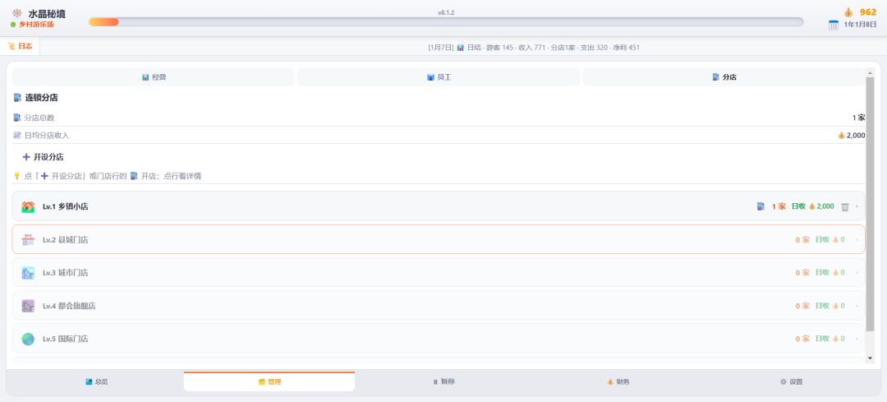Screen dimensions: 887x402
Task: Click the skyline icon of Lv.4 都会旗舰店
Action: point(28,306)
